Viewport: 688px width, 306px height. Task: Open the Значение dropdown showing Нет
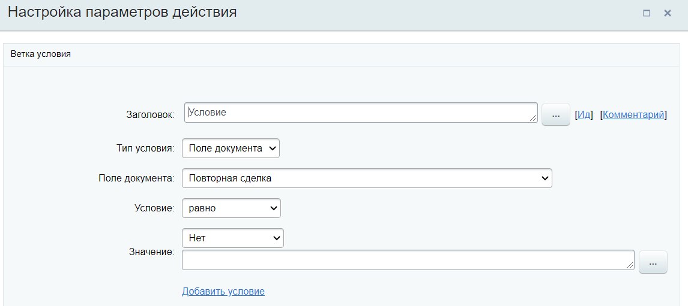point(232,238)
